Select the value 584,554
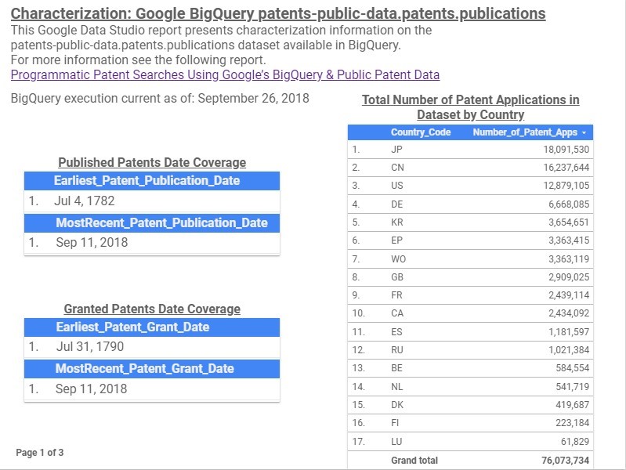626x470 pixels. tap(573, 367)
